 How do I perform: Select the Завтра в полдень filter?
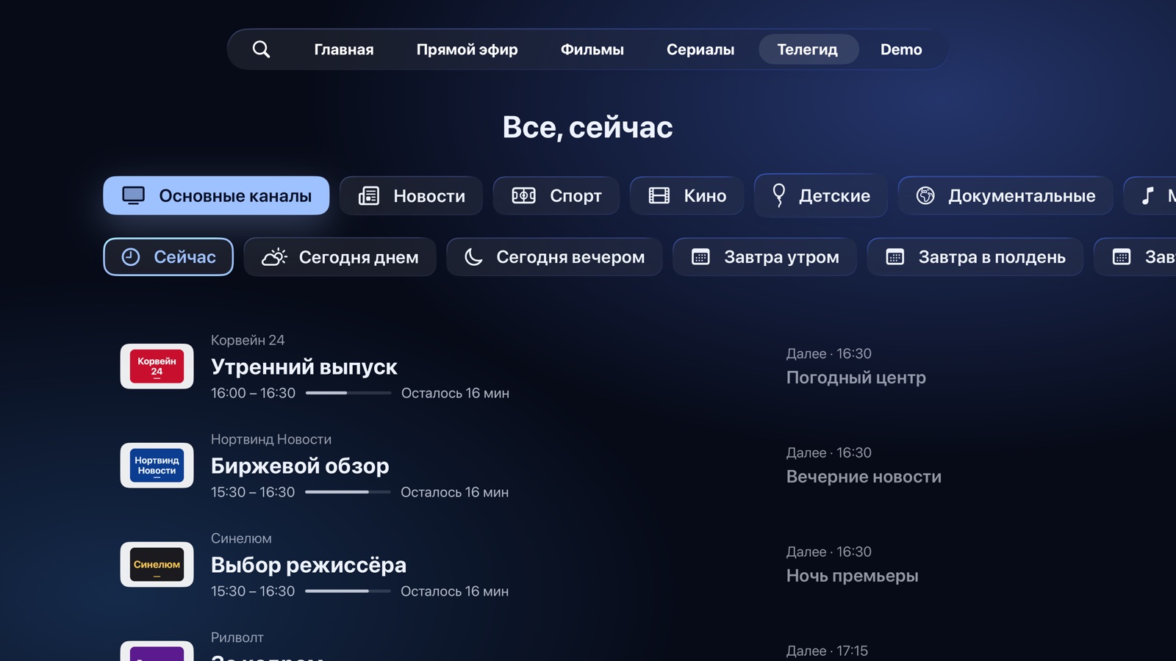point(975,257)
